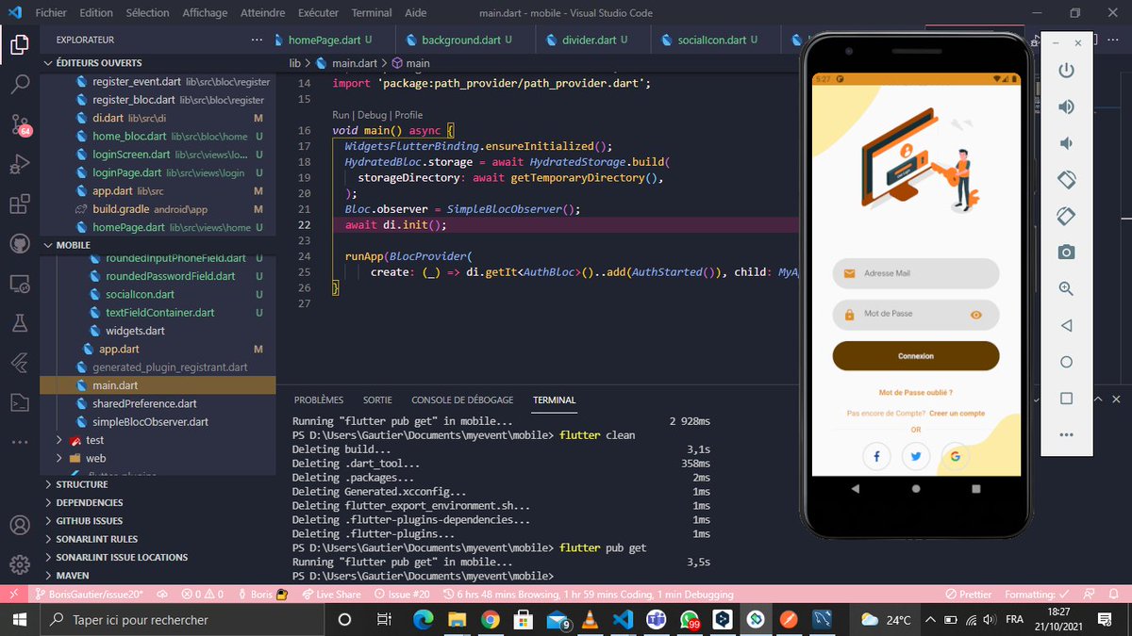The width and height of the screenshot is (1132, 636).
Task: Log in with Google icon
Action: (956, 456)
